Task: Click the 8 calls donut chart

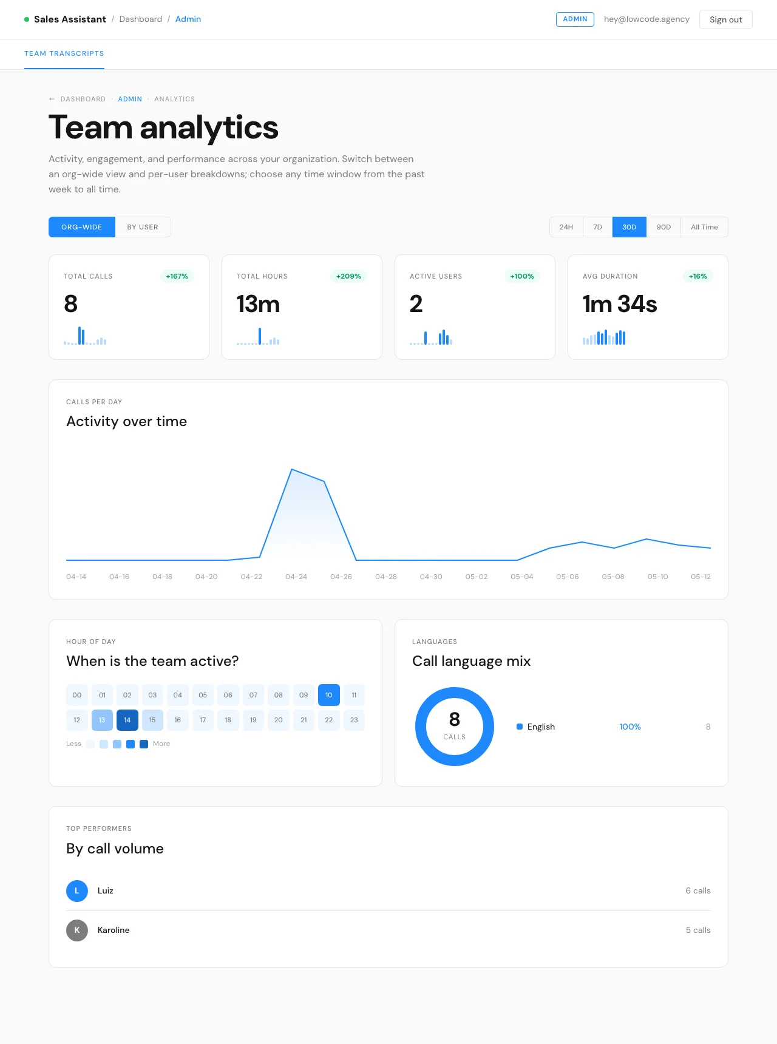Action: pyautogui.click(x=455, y=727)
